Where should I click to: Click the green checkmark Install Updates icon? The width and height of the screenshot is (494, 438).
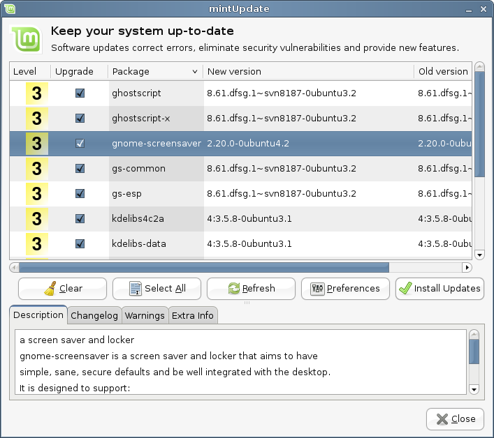(405, 288)
